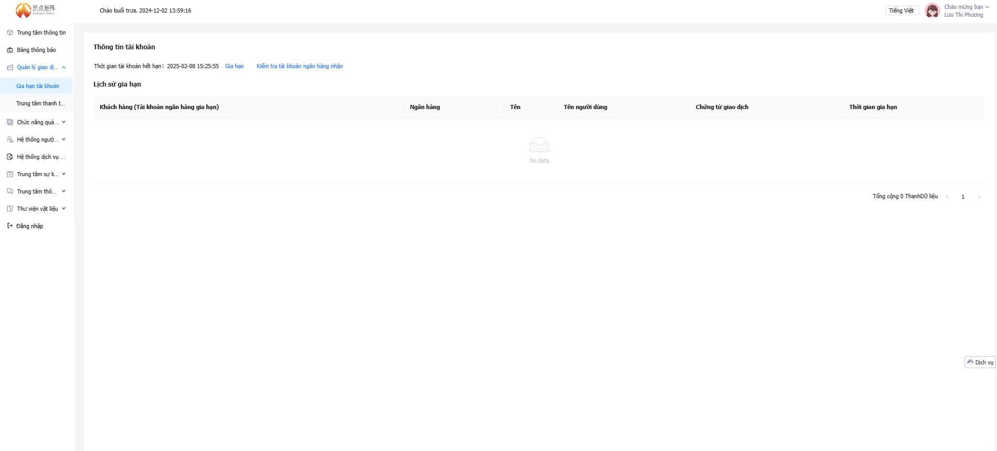Open the Chào mừng bạn user dropdown
The width and height of the screenshot is (997, 451).
[966, 7]
